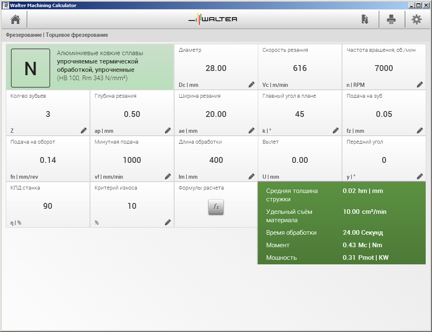Click the Средняя толщина стружки result row

[x=342, y=195]
